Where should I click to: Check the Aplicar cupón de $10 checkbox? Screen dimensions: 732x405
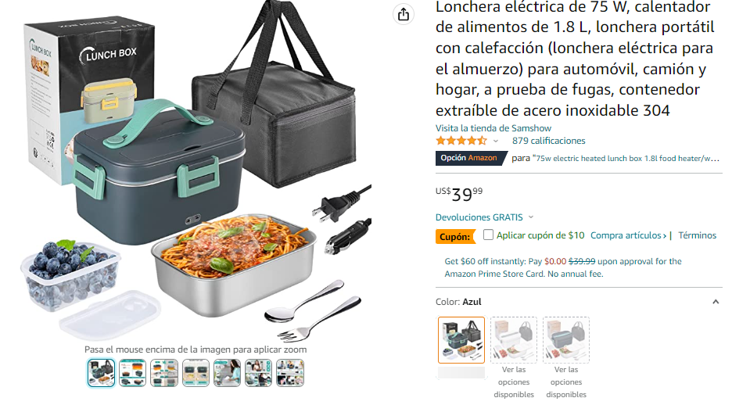pos(488,235)
